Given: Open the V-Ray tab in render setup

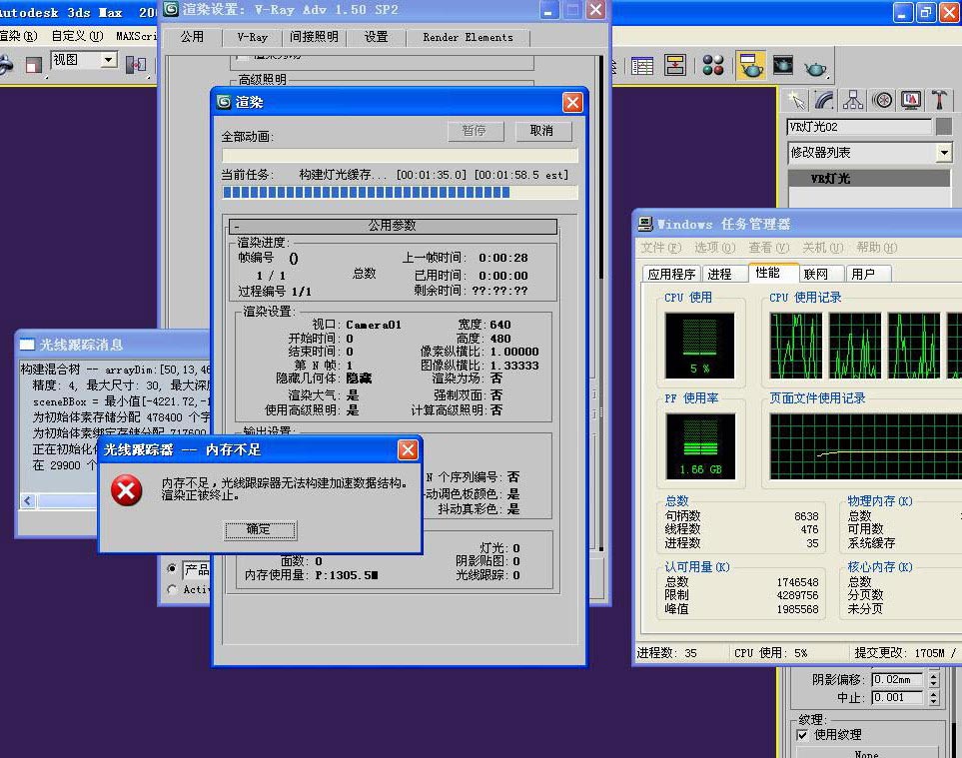Looking at the screenshot, I should [x=252, y=37].
